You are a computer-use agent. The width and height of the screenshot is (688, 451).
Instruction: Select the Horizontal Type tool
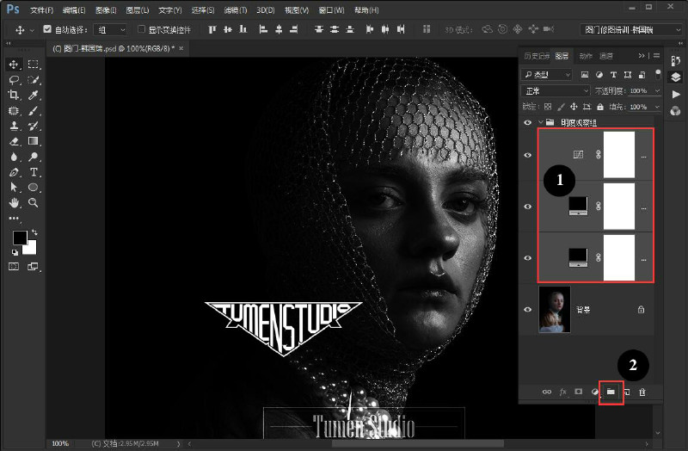pyautogui.click(x=34, y=172)
